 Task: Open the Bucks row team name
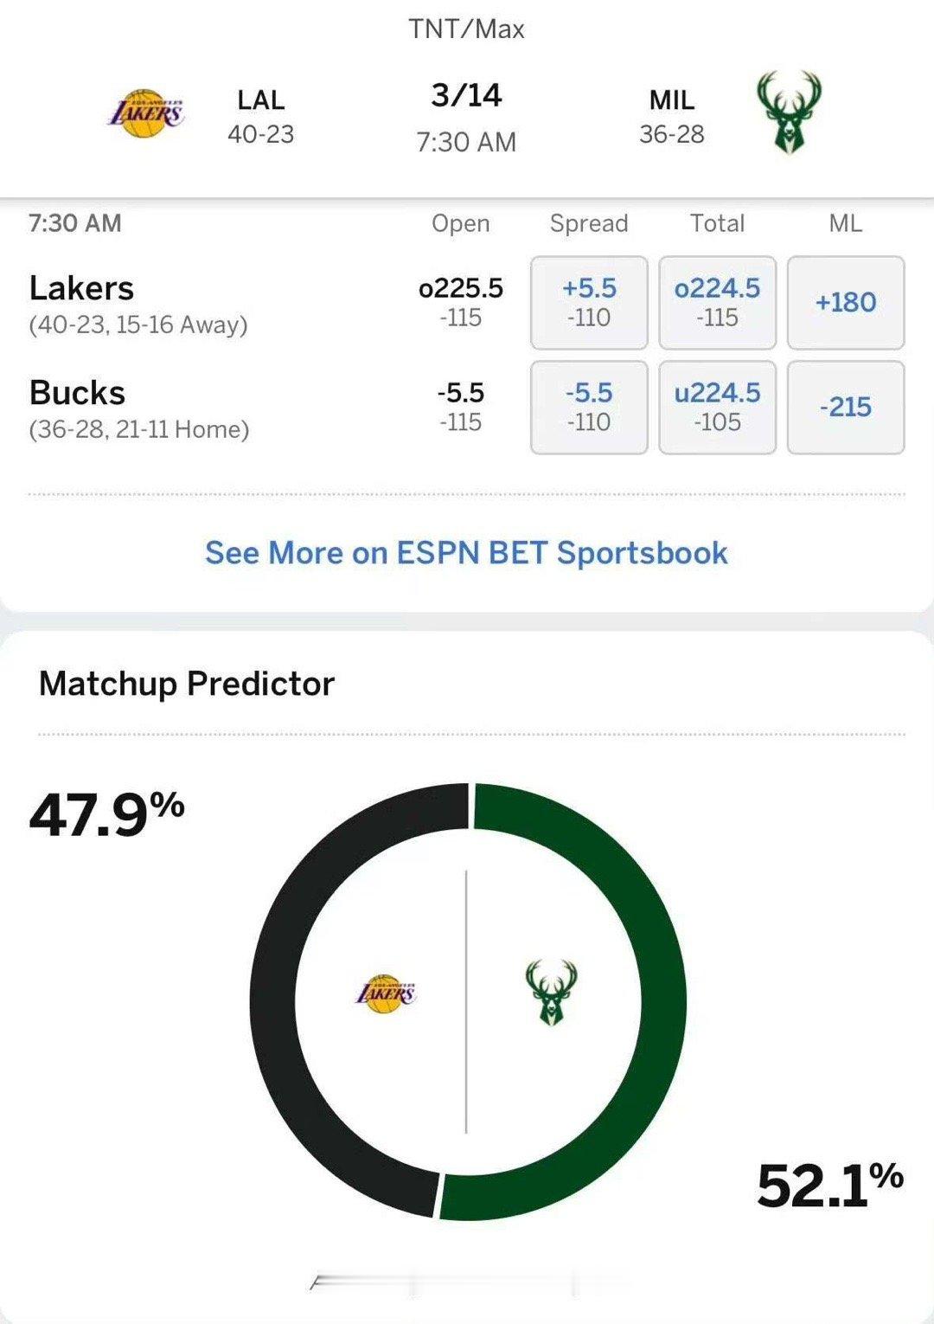click(77, 393)
